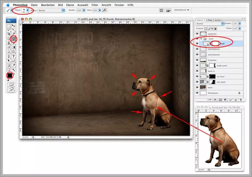
Task: Select the Custom Shape tool
Action: coord(14,61)
